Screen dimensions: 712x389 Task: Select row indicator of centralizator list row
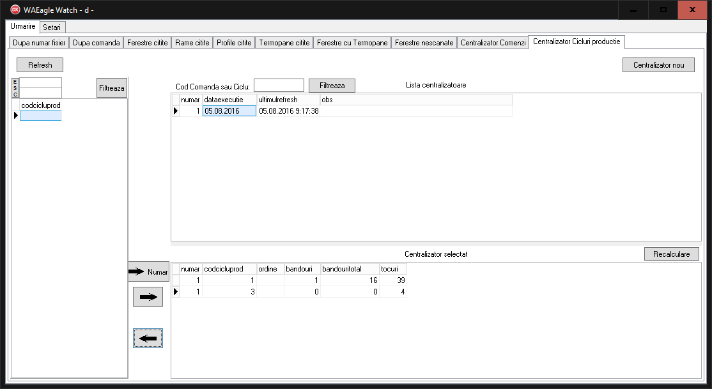[x=176, y=111]
